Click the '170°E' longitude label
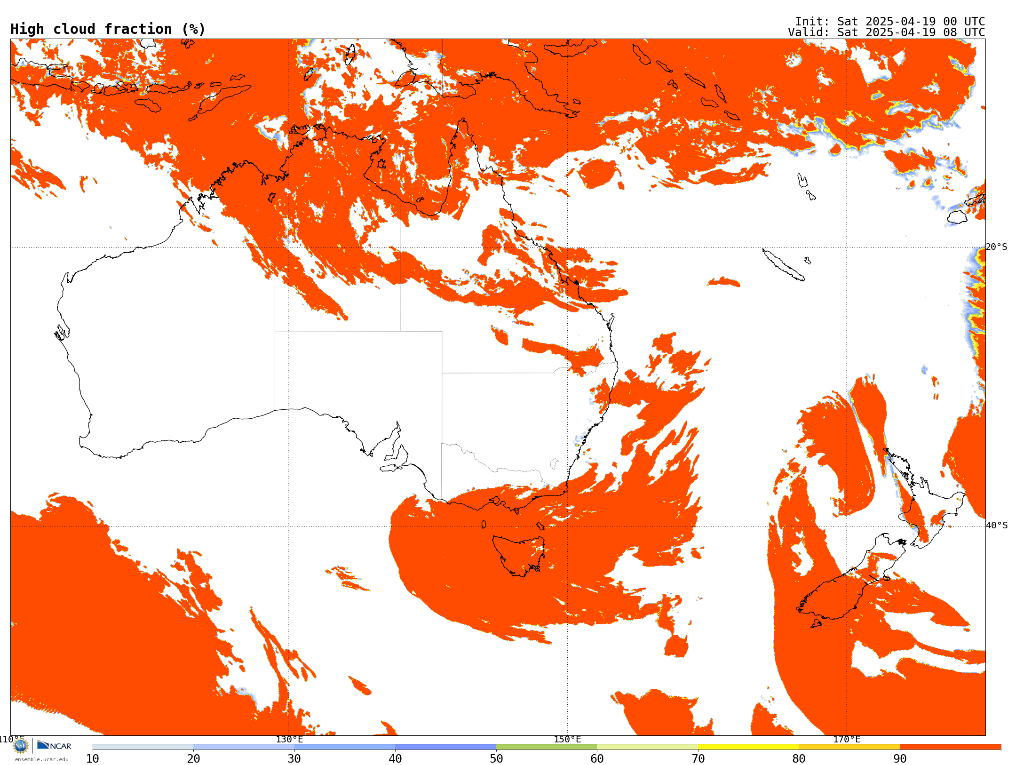Screen dimensions: 1016x765 847,740
